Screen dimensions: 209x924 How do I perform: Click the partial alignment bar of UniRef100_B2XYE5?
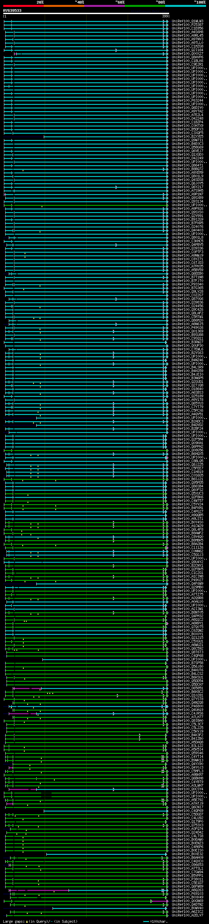pyautogui.click(x=106, y=137)
